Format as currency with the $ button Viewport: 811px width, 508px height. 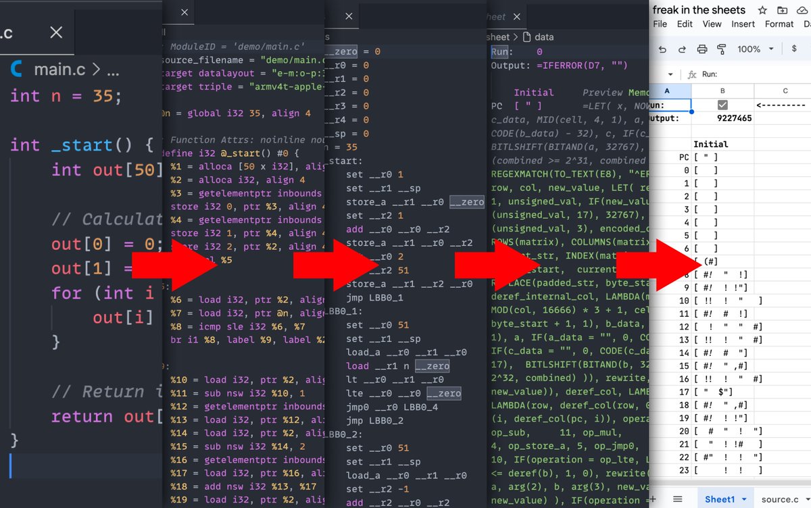pyautogui.click(x=793, y=49)
